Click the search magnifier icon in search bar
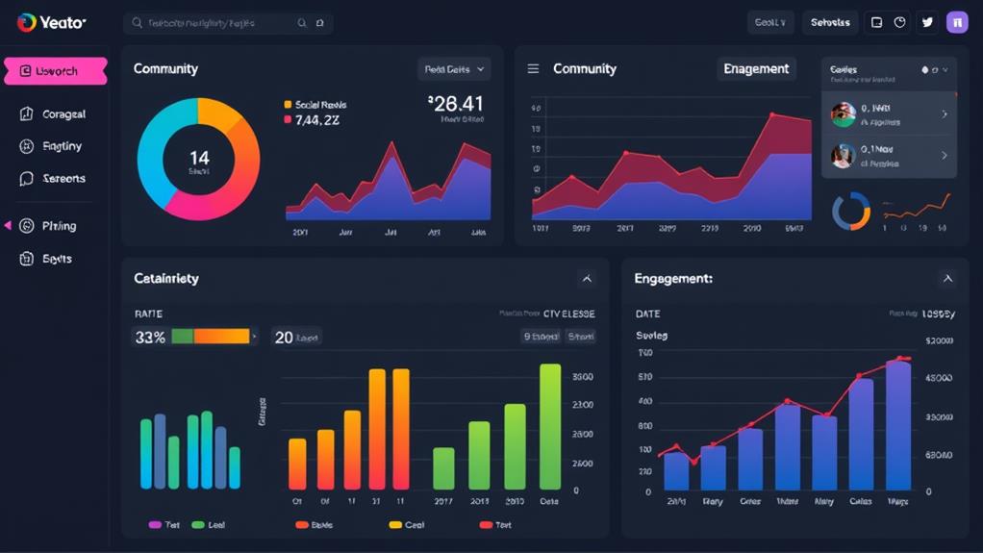The height and width of the screenshot is (553, 983). [x=137, y=22]
